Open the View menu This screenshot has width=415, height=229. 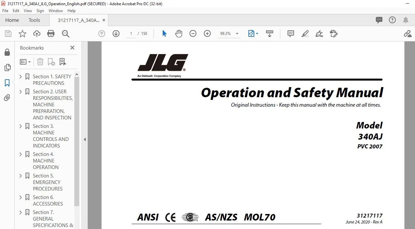pyautogui.click(x=28, y=11)
